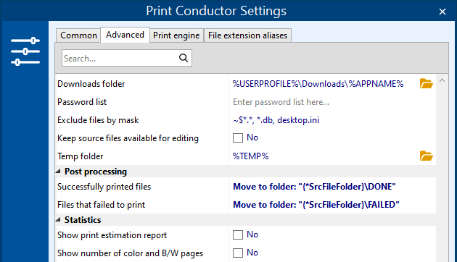Screen dimensions: 457x262
Task: Change Files that failed to print action
Action: click(x=332, y=205)
